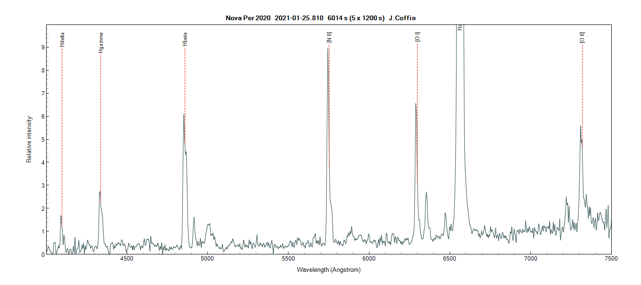This screenshot has height=285, width=641.
Task: Click the partially cut-off Ha label at top
Action: 459,28
